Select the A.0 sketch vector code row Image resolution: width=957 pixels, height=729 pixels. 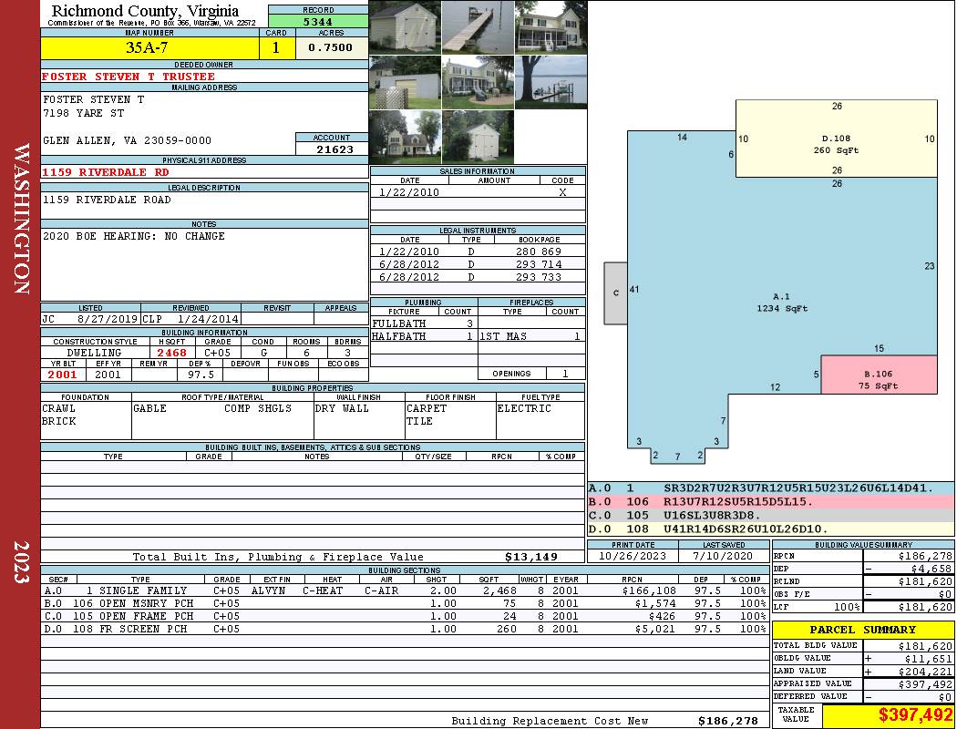pyautogui.click(x=771, y=488)
